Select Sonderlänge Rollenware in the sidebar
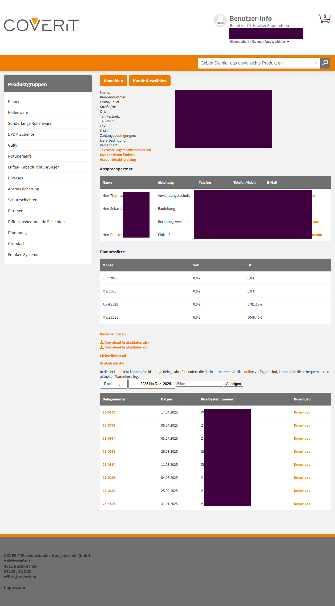The height and width of the screenshot is (606, 335). point(30,123)
